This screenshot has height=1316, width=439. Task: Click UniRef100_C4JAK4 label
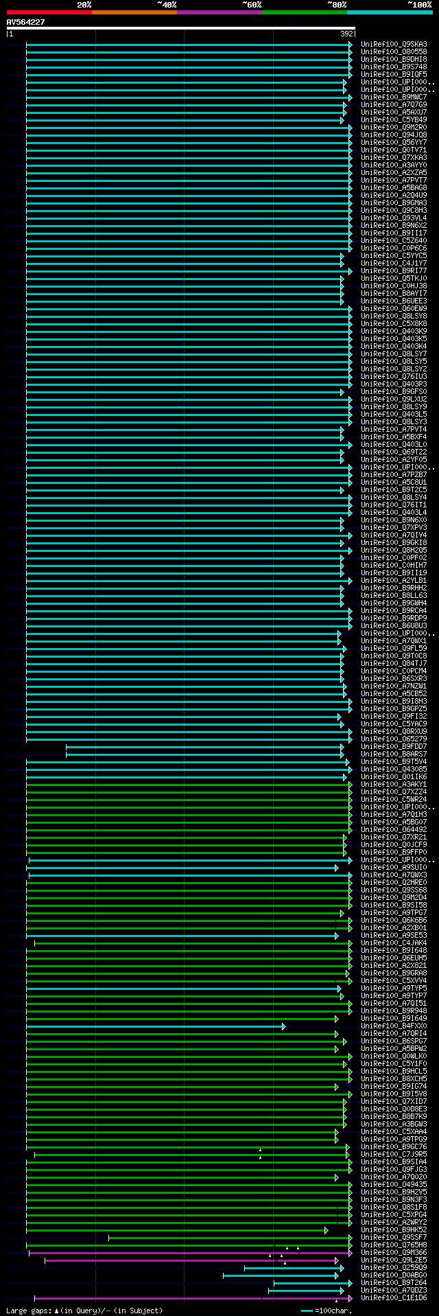point(394,943)
